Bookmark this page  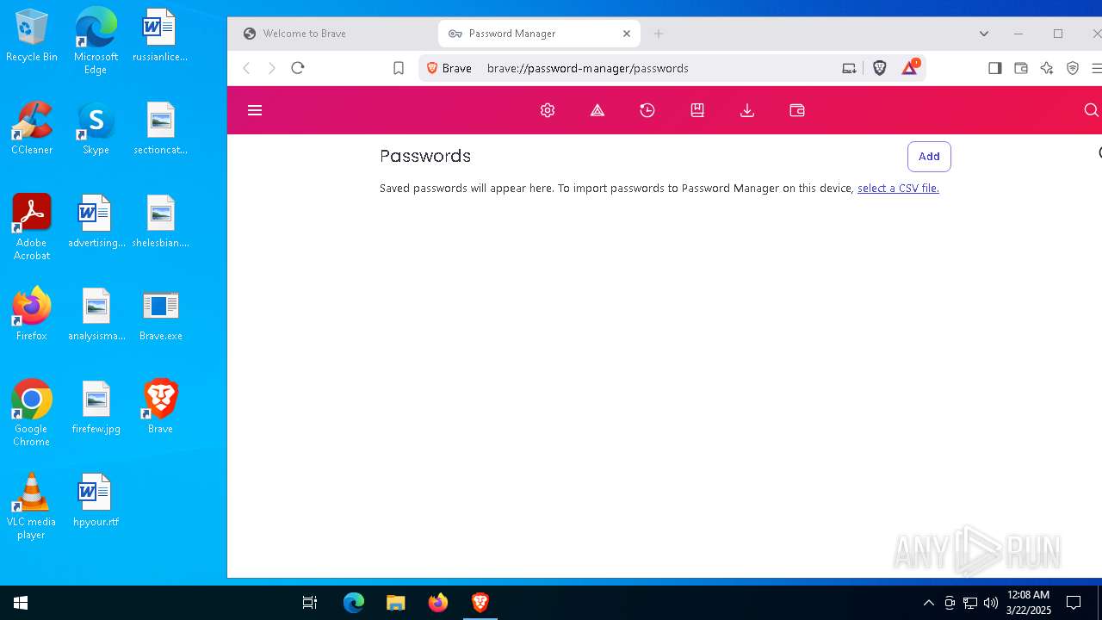point(399,68)
